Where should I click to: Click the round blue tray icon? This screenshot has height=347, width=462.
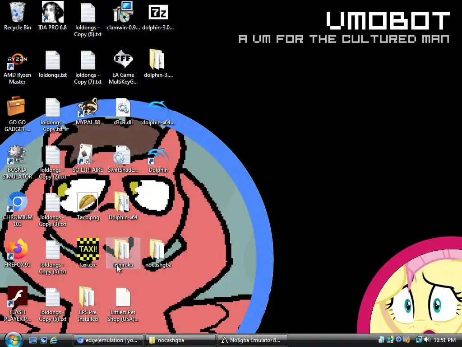click(x=398, y=340)
